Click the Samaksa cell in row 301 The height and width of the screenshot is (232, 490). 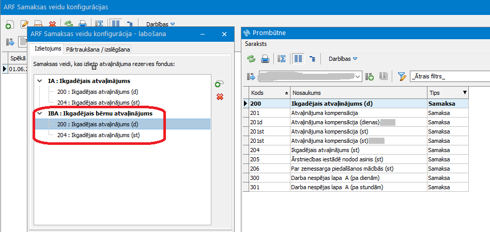pos(448,188)
